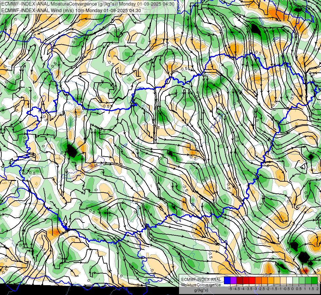Viewport: 321px width, 295px height.
Task: Click the palest green swatch left of 0.5
Action: [x=296, y=281]
